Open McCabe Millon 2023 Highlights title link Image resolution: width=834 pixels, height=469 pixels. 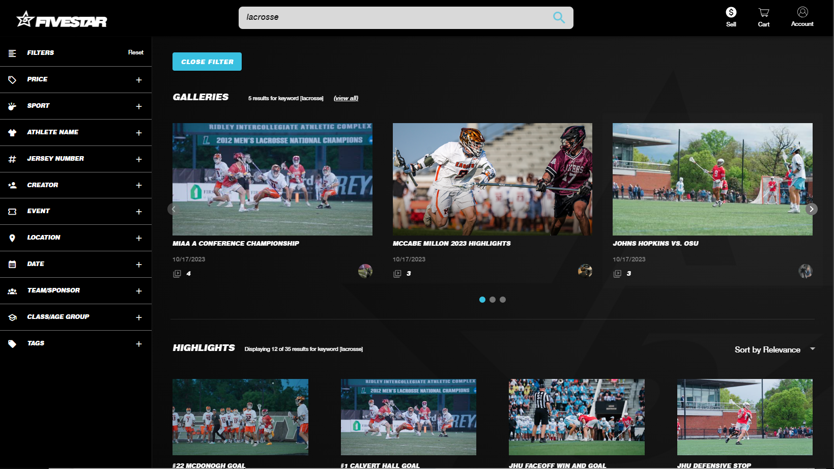click(x=452, y=244)
